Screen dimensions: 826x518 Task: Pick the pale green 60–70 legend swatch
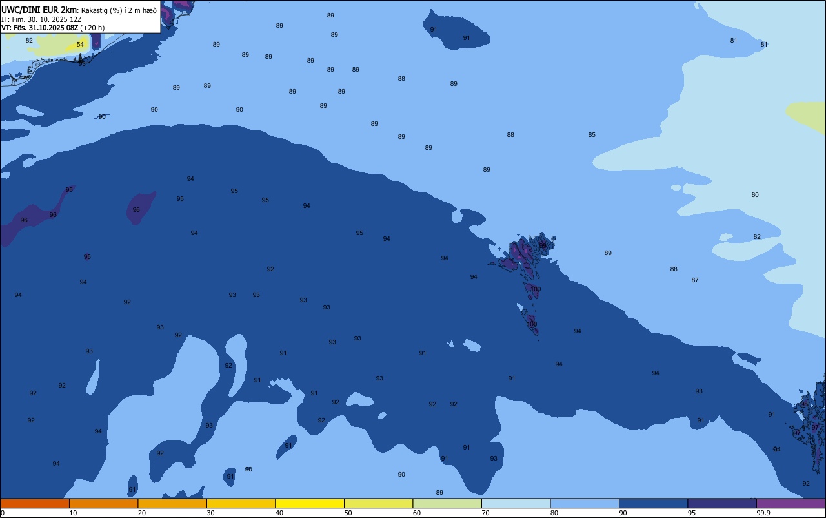(447, 503)
